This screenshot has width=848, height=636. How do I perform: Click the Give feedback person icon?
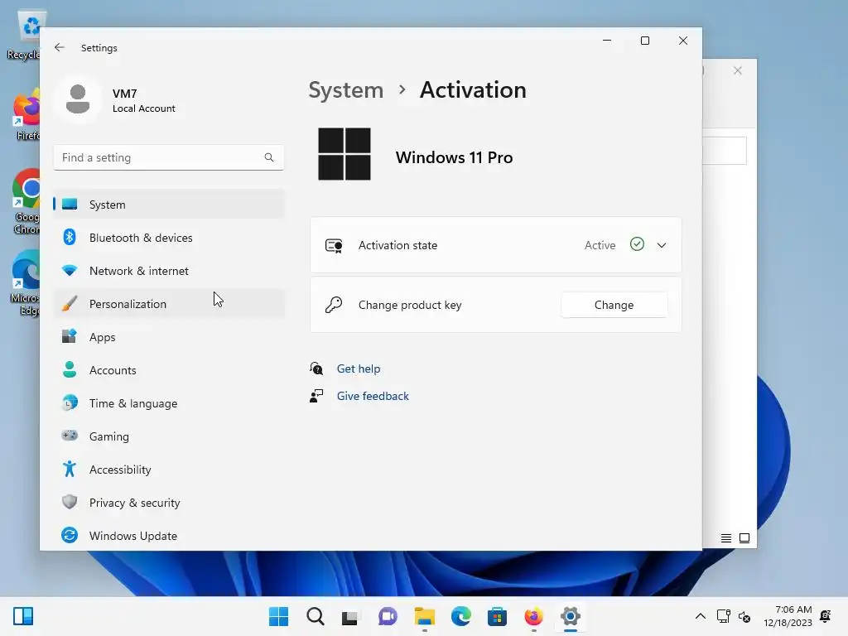coord(316,396)
